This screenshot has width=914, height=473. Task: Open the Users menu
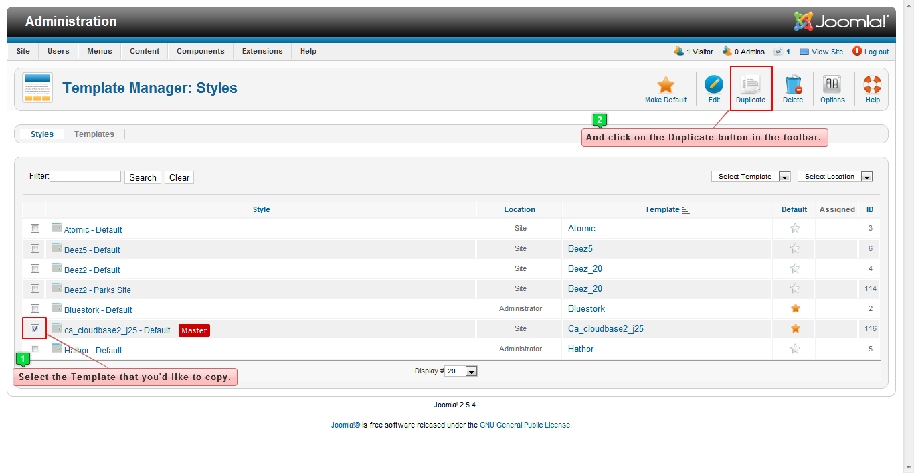click(58, 51)
